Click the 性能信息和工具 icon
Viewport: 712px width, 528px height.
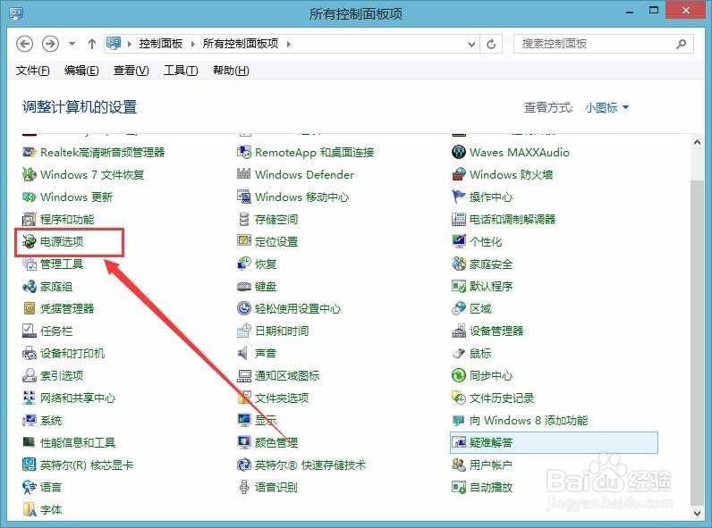30,443
